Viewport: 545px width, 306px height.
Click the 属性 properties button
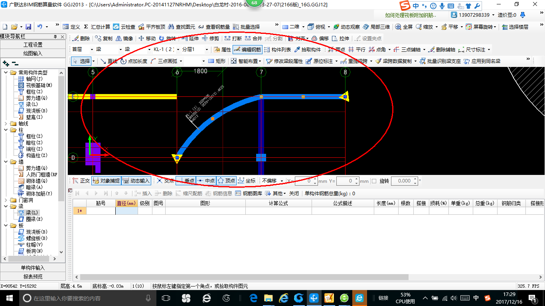tap(223, 50)
